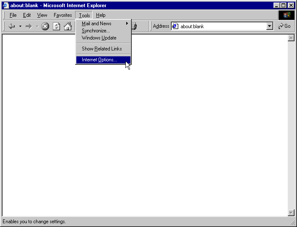Choose Synchronize... from Tools menu
Image resolution: width=297 pixels, height=227 pixels.
[x=104, y=31]
